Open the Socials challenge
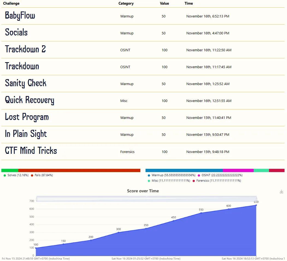 coord(16,33)
